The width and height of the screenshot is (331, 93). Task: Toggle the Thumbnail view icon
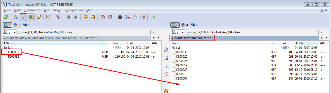31,17
